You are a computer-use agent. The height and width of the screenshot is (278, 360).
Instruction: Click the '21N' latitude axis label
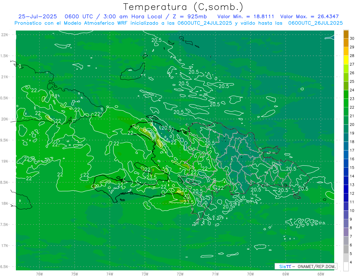[x=4, y=77]
